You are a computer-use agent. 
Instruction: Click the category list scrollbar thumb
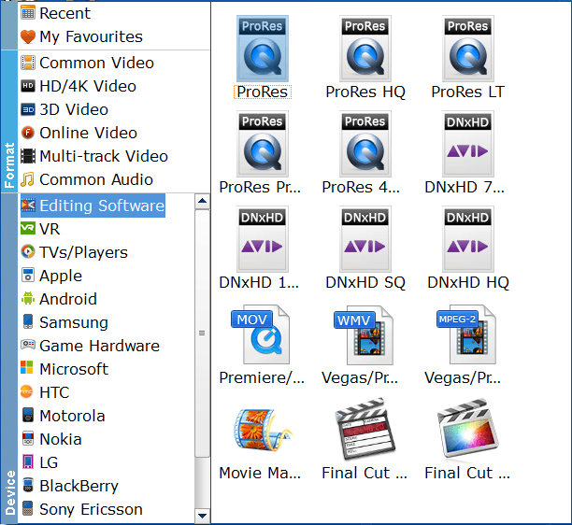click(202, 333)
